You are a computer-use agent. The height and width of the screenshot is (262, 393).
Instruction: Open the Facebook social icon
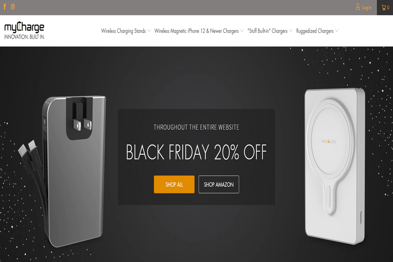pyautogui.click(x=5, y=7)
